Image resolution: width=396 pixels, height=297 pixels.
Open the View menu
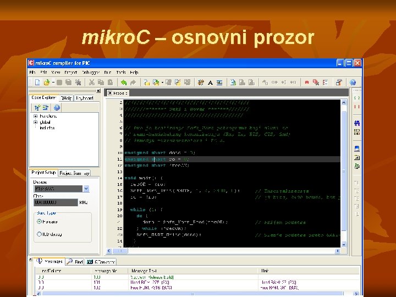pyautogui.click(x=56, y=73)
